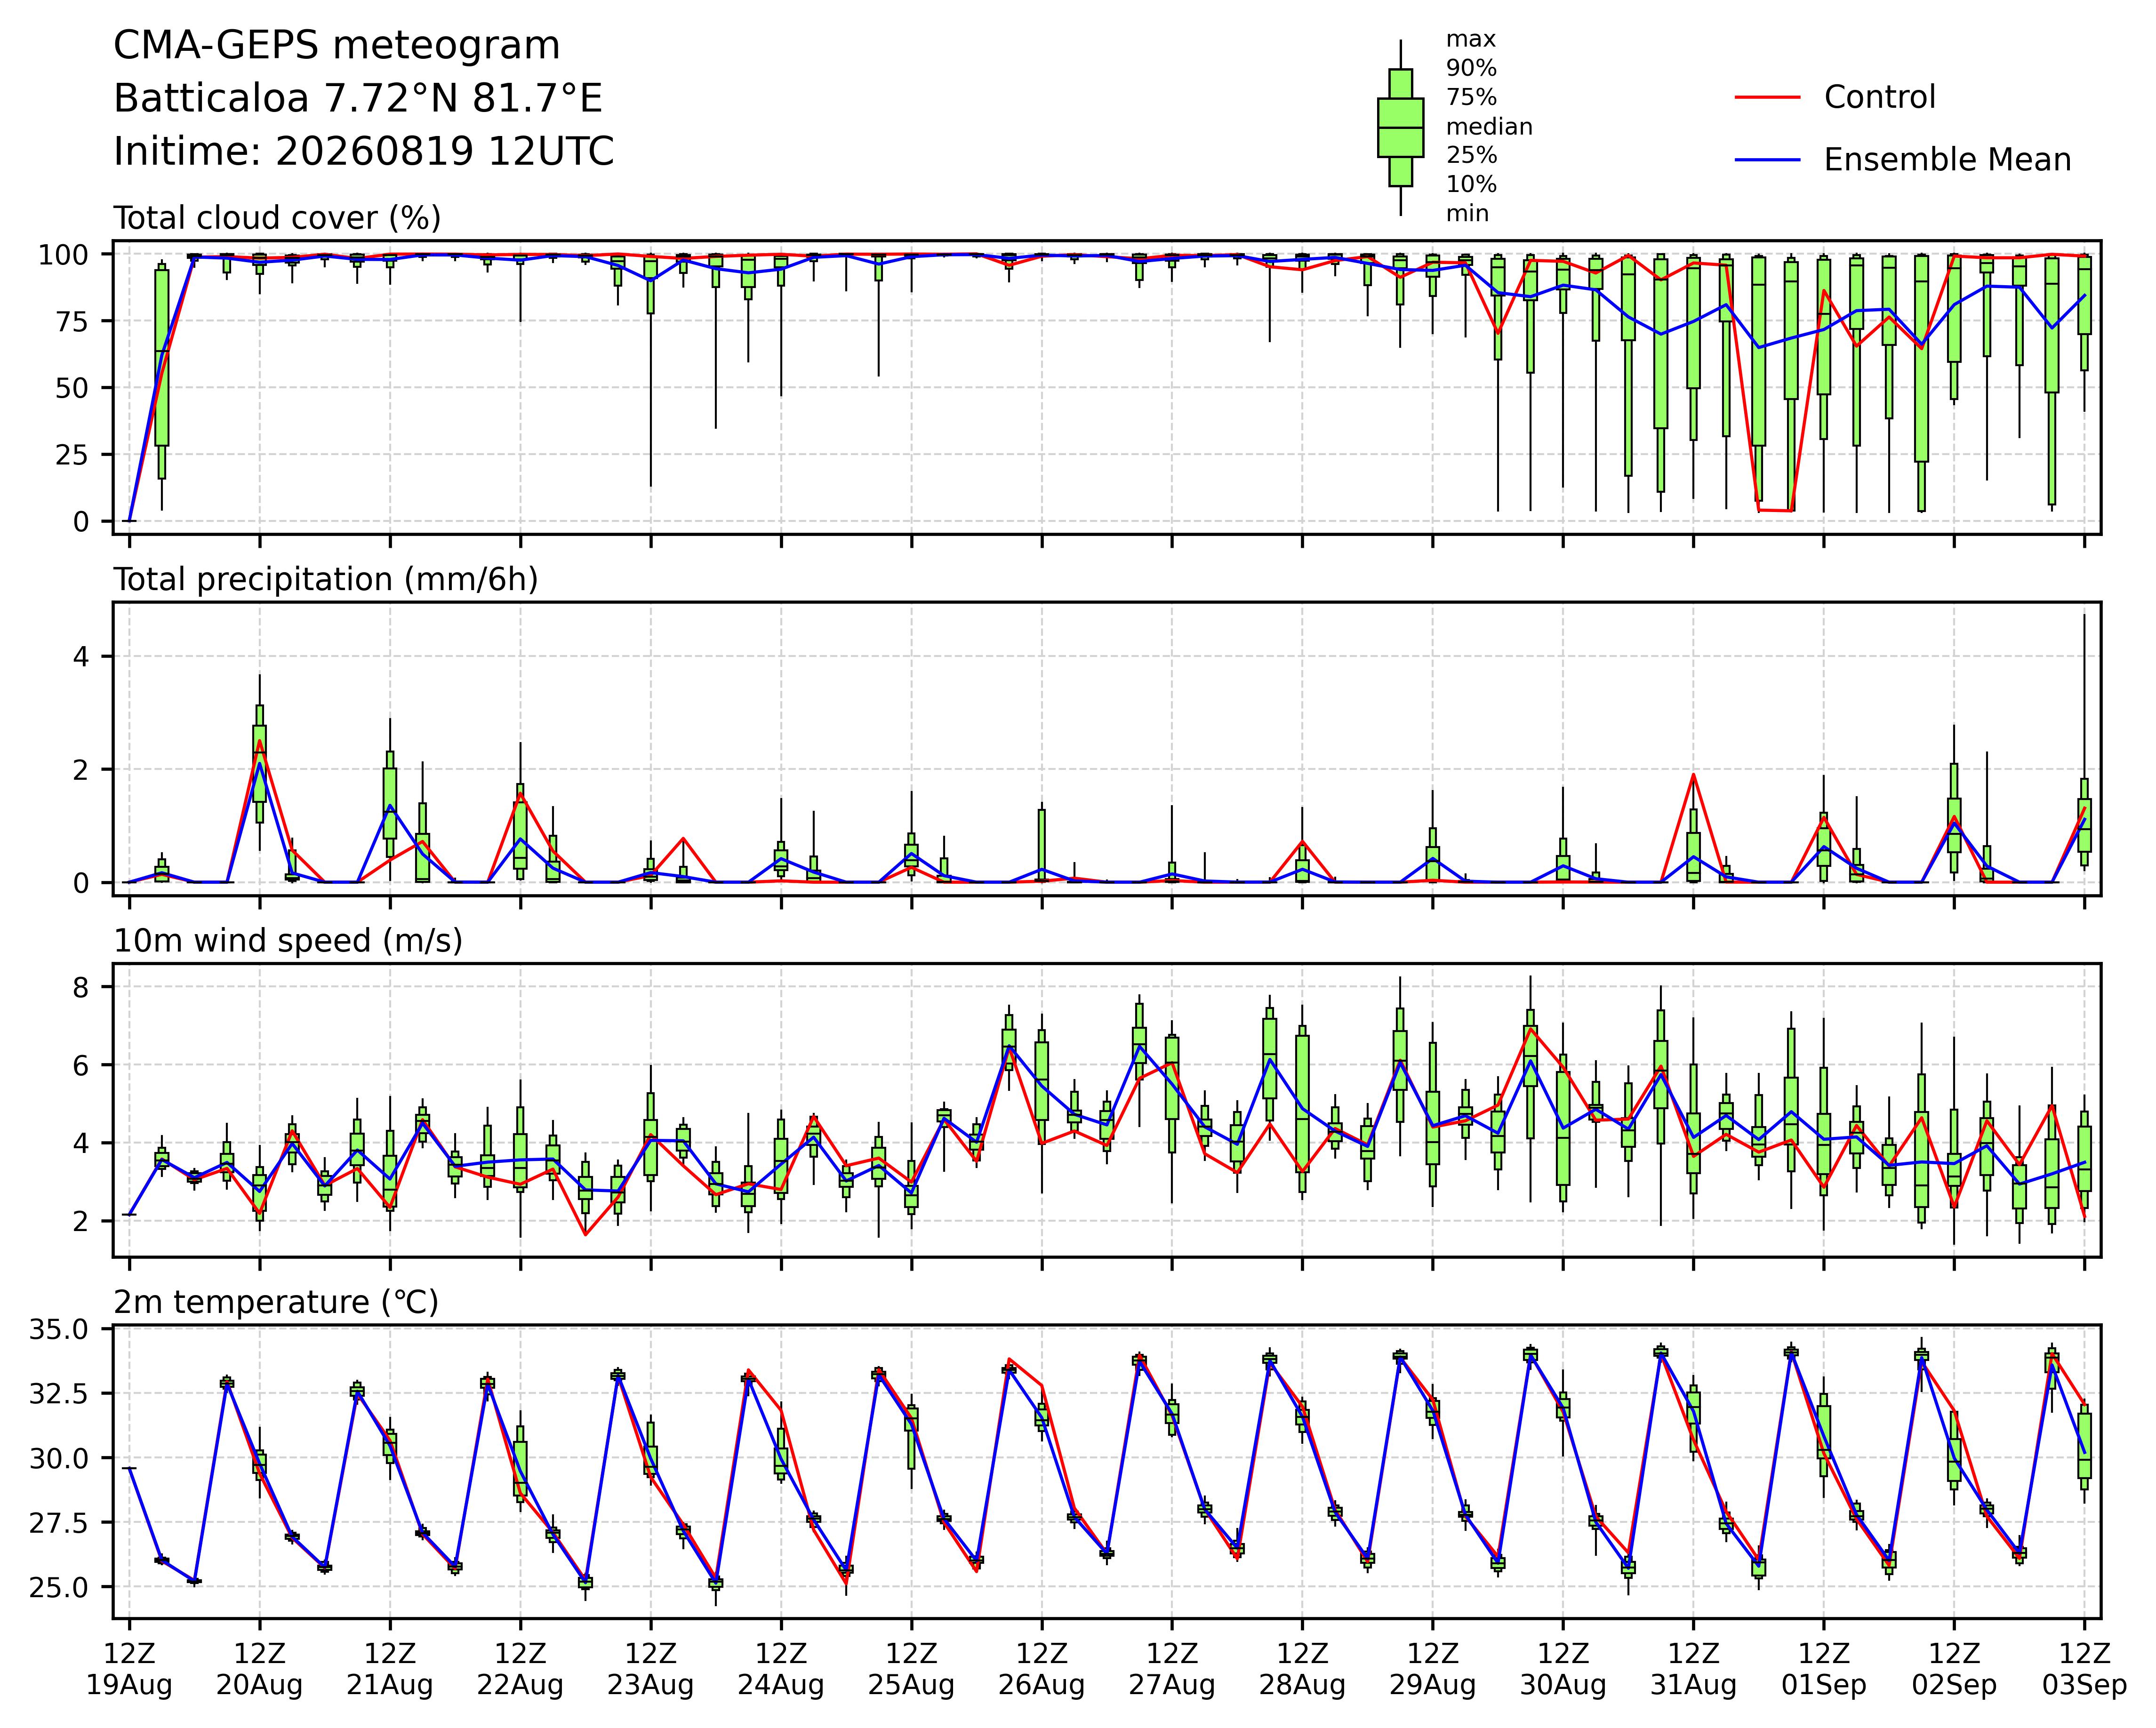2156x1728 pixels.
Task: Click the Control legend label
Action: click(x=1880, y=97)
